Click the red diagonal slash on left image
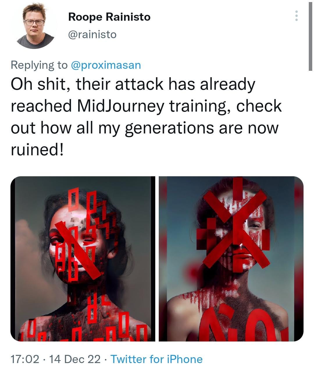This screenshot has width=314, height=375. (x=78, y=248)
